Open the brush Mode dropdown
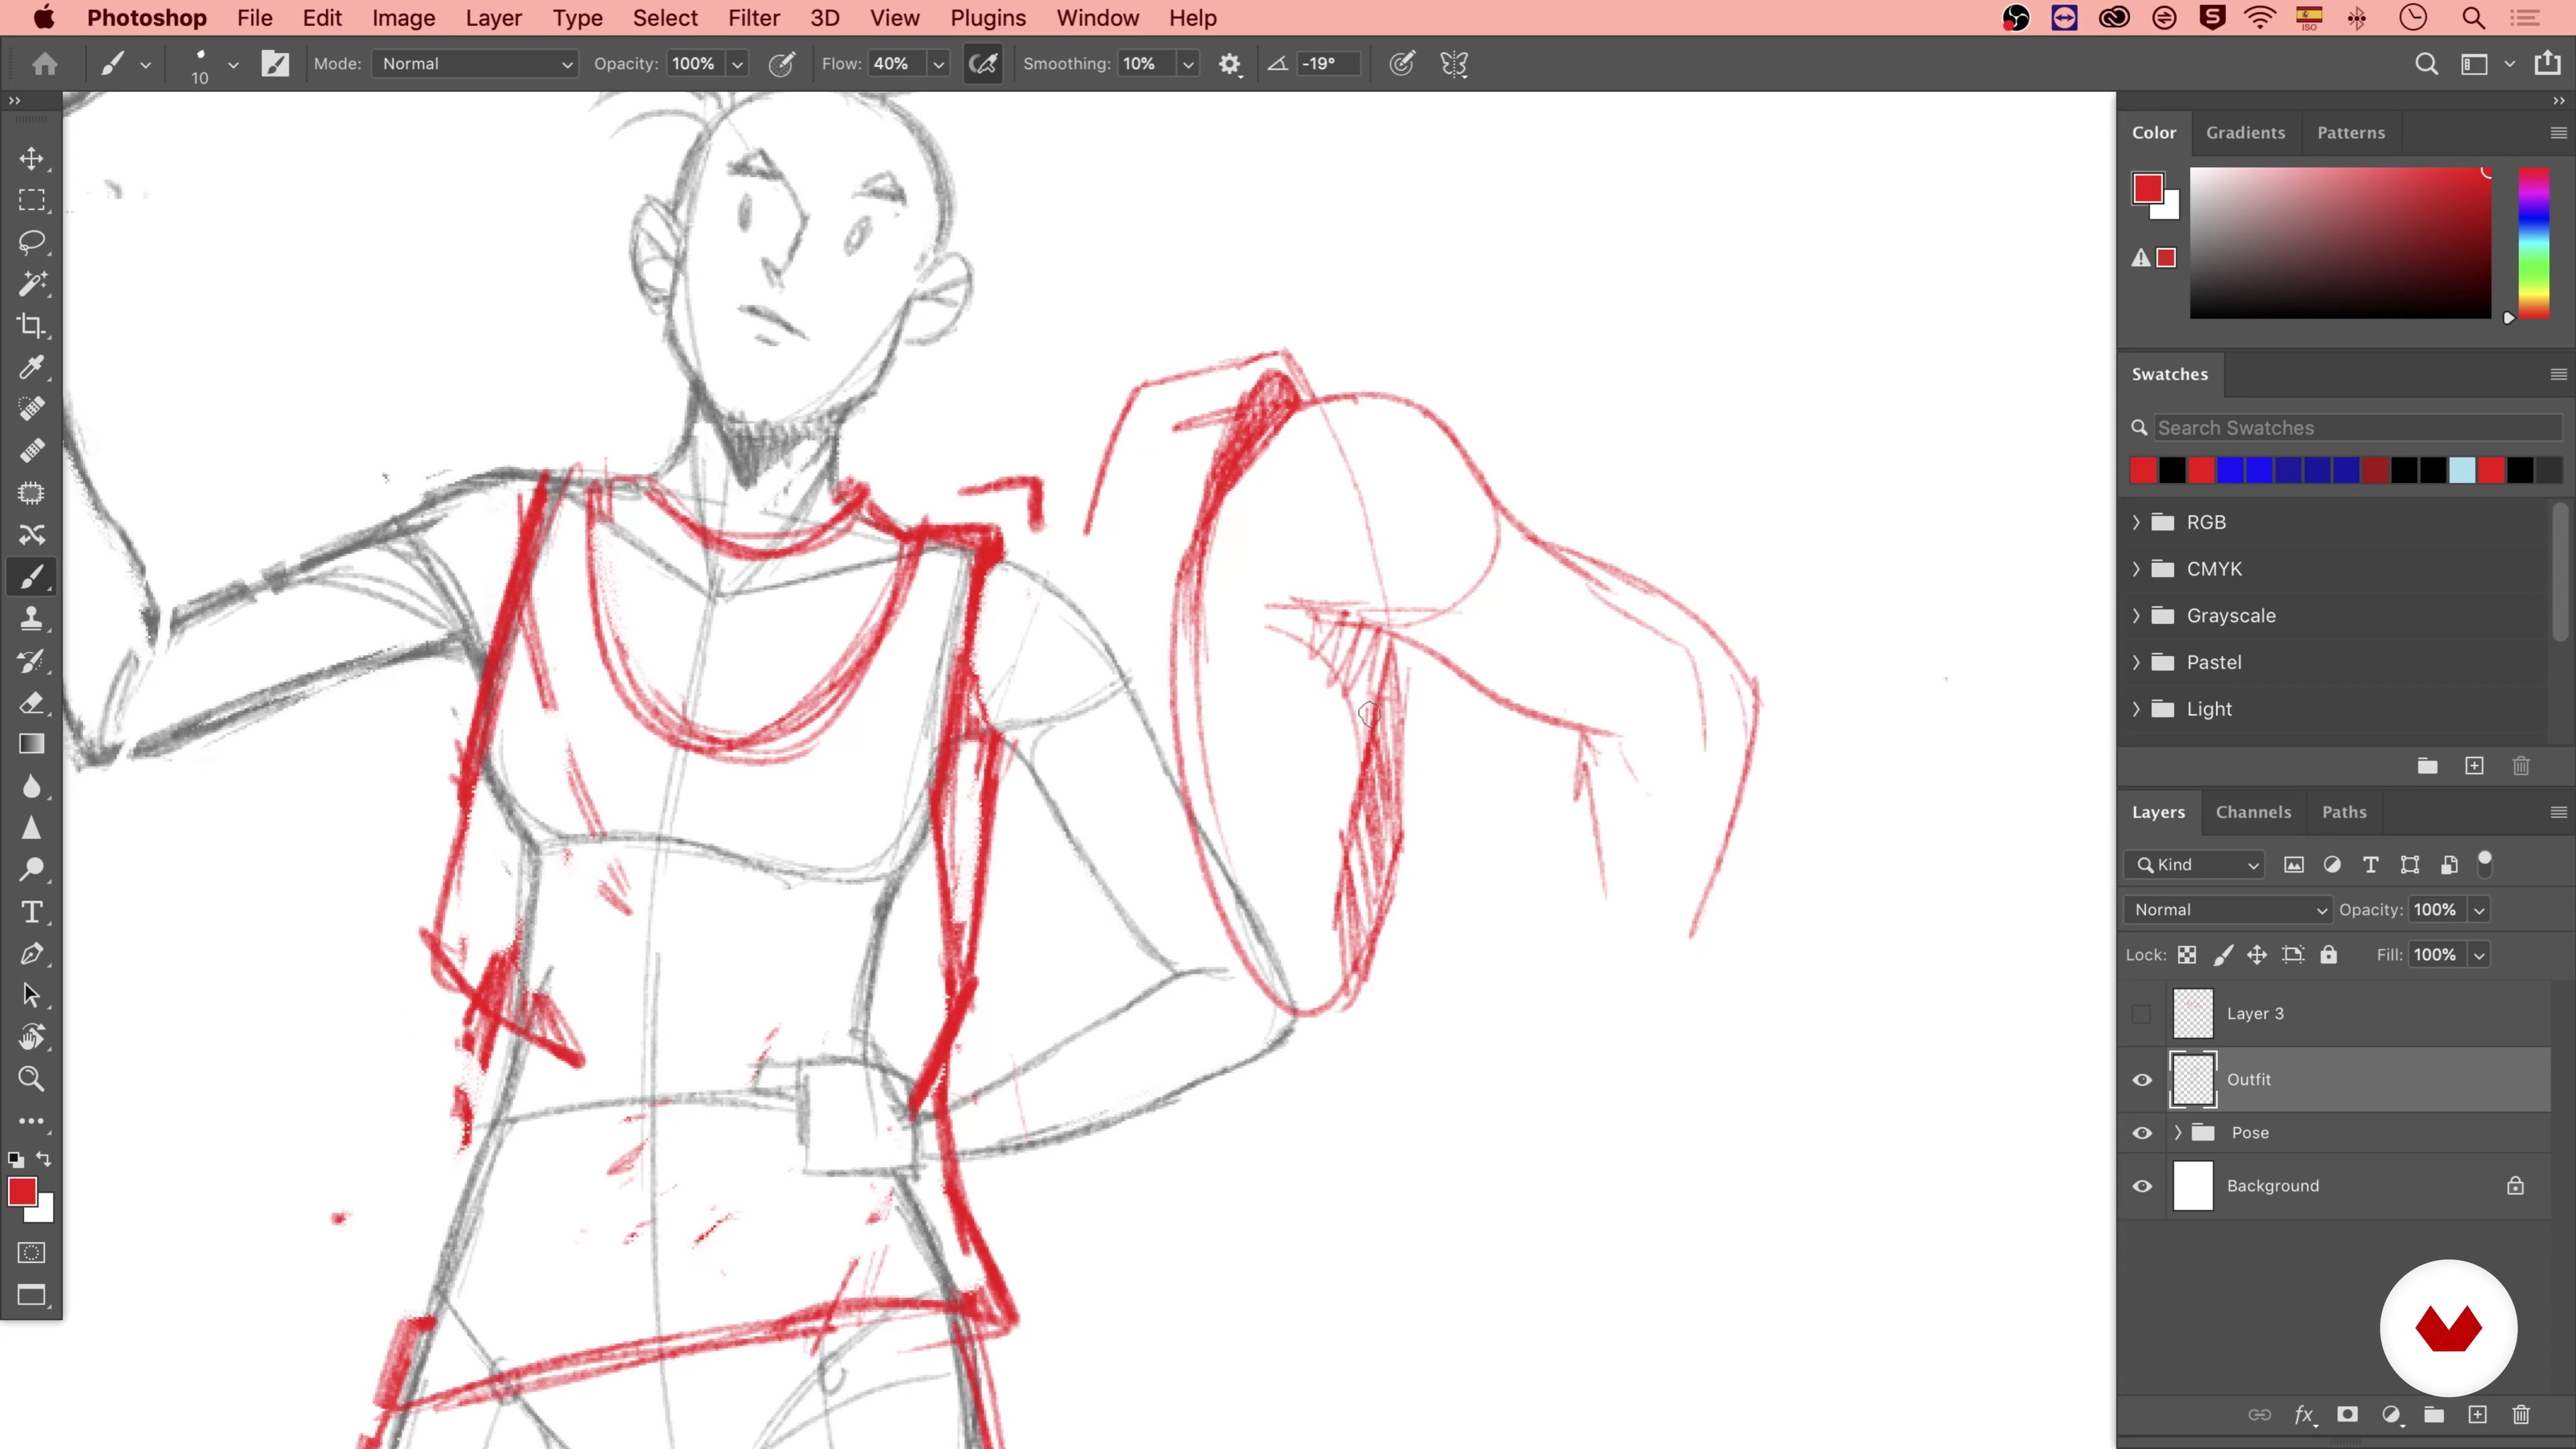2576x1449 pixels. click(x=476, y=64)
